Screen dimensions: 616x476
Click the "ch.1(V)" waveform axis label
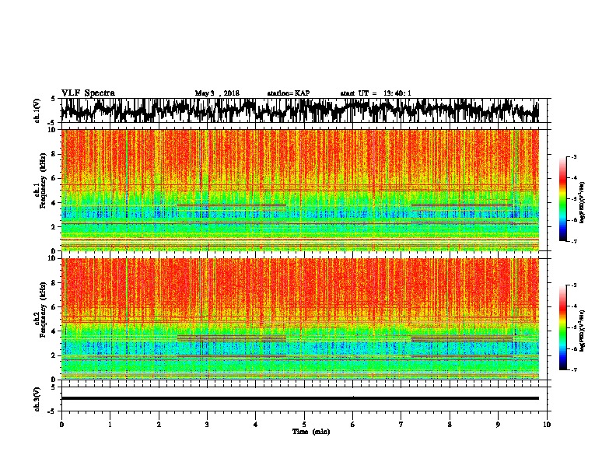(37, 110)
